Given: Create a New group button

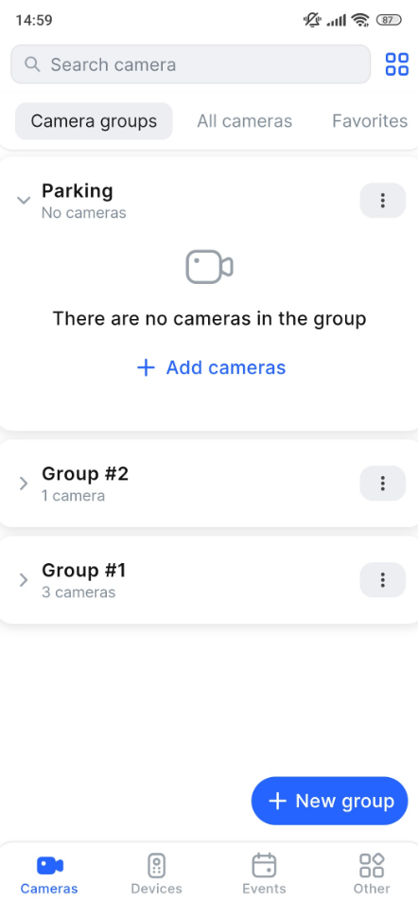Looking at the screenshot, I should click(x=329, y=801).
